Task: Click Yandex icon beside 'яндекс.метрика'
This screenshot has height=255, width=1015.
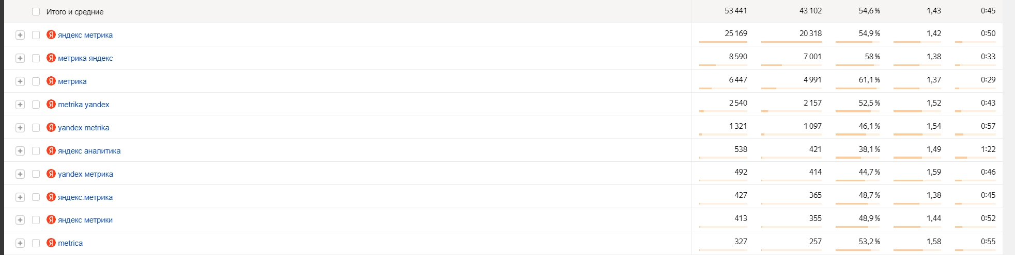Action: [51, 197]
